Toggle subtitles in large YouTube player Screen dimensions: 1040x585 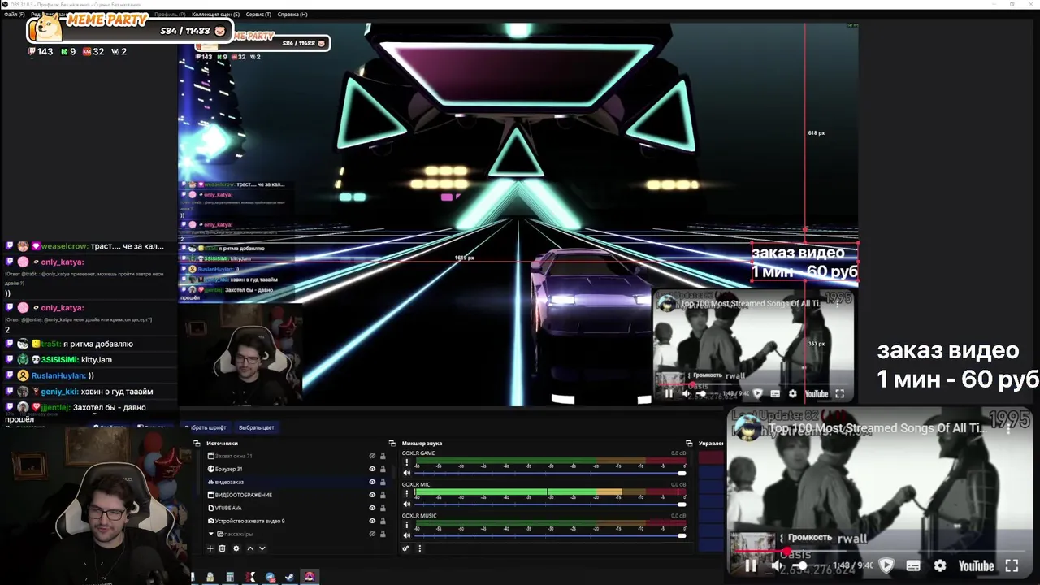click(913, 565)
